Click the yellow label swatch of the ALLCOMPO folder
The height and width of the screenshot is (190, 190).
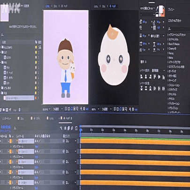(x=36, y=47)
